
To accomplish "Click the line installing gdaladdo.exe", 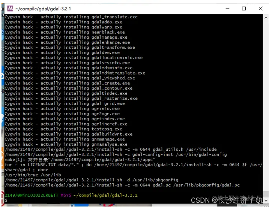I will click(63, 22).
